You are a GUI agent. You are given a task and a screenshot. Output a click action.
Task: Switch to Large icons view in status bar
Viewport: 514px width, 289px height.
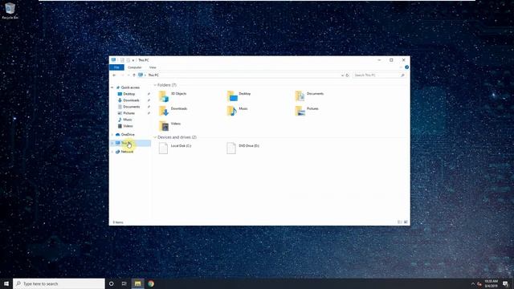[406, 222]
